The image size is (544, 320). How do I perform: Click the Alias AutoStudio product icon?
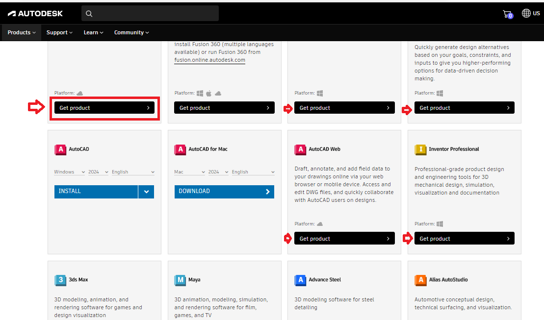tap(420, 280)
